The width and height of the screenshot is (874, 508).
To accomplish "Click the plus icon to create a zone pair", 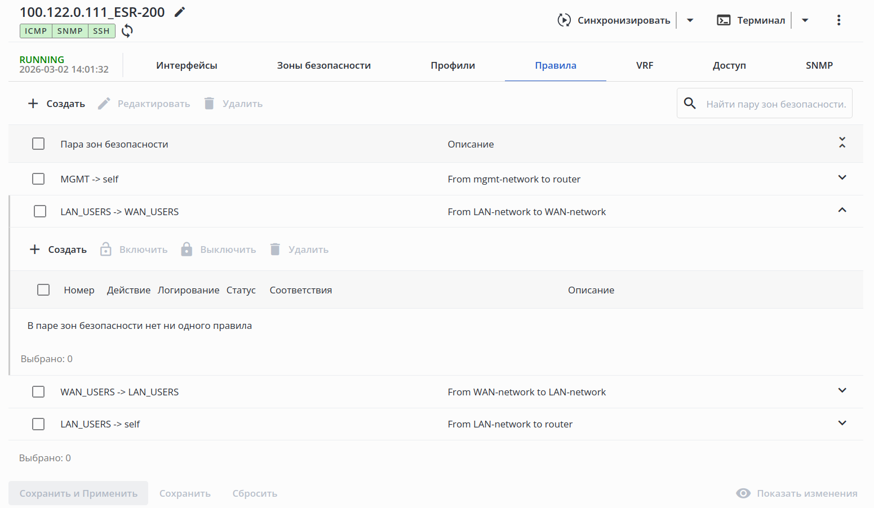I will point(33,104).
